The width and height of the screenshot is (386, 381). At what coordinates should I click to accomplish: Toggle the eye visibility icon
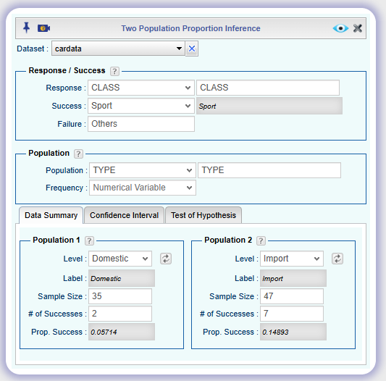pos(340,28)
